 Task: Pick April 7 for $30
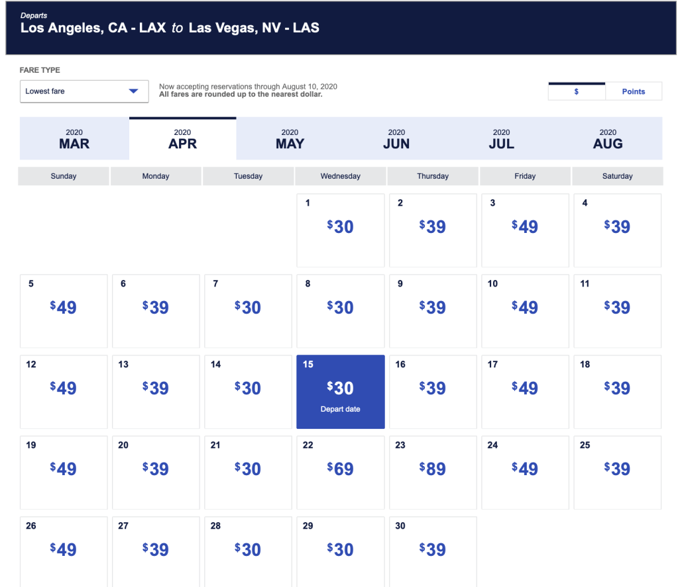(x=248, y=311)
